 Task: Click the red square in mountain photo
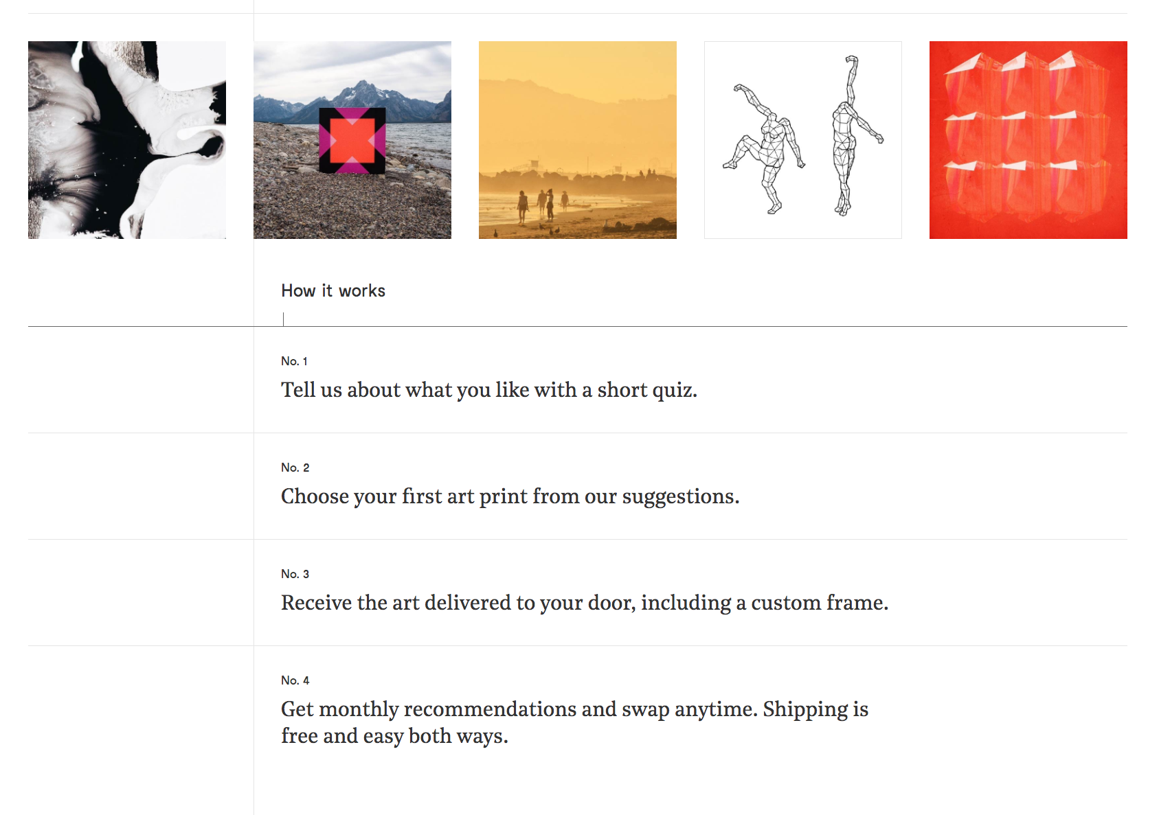352,141
